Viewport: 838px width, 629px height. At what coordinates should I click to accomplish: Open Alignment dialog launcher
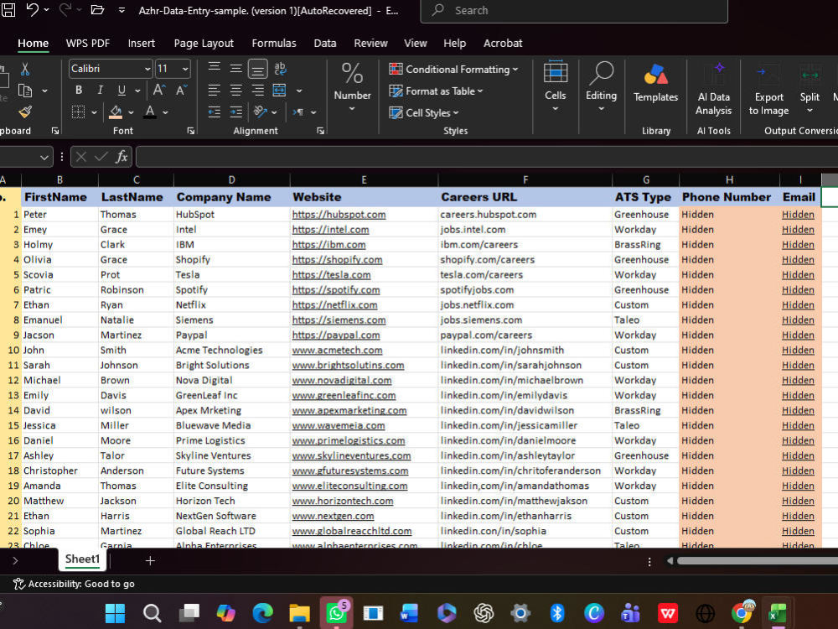(320, 131)
